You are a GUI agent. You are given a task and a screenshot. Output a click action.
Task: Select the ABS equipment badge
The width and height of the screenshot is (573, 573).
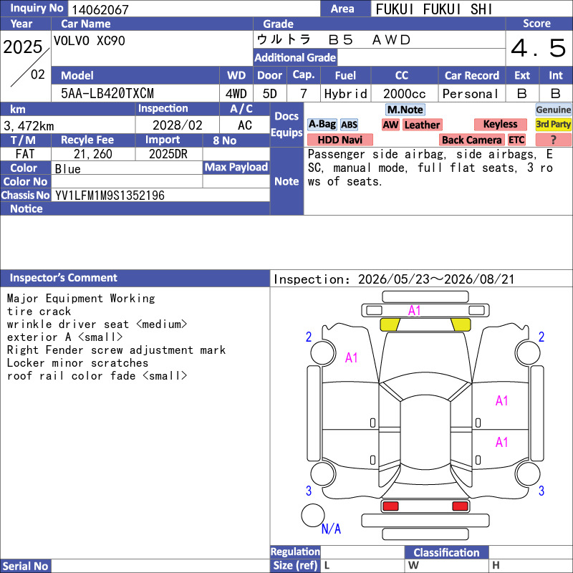coord(349,125)
